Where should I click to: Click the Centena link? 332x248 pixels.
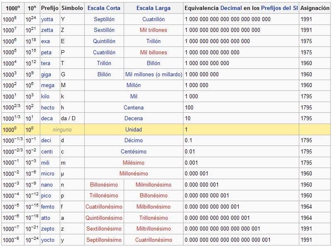[x=133, y=108]
